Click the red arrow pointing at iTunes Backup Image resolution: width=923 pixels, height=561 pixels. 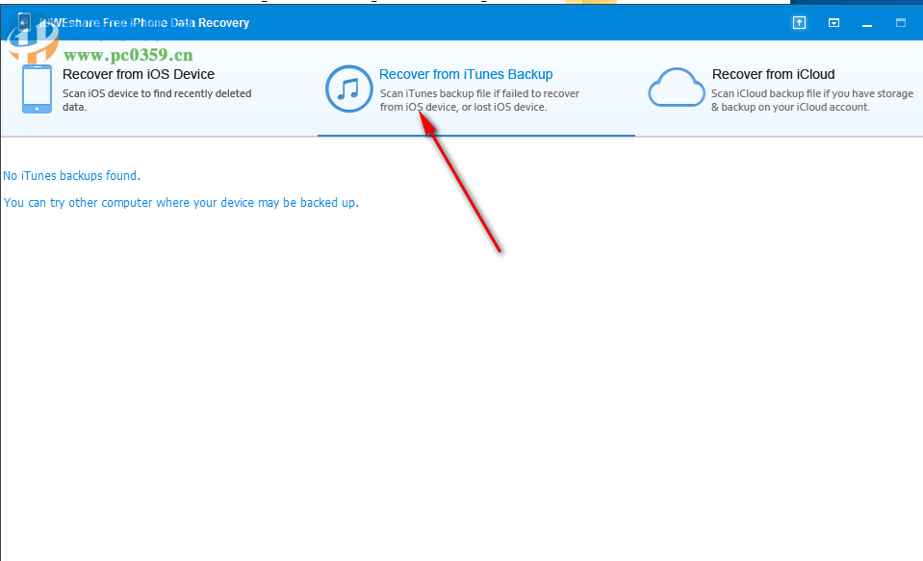point(460,183)
